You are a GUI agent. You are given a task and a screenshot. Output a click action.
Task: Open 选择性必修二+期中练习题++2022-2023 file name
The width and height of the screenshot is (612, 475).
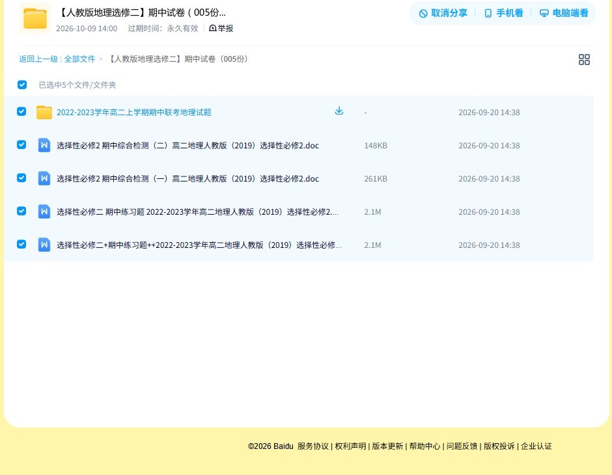[x=199, y=245]
